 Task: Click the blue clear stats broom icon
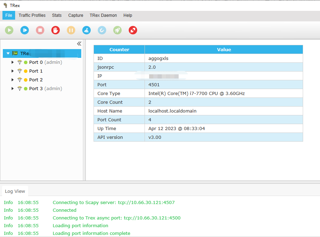87,31
